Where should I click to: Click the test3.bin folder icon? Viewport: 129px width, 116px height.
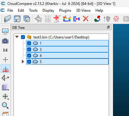click(x=29, y=37)
